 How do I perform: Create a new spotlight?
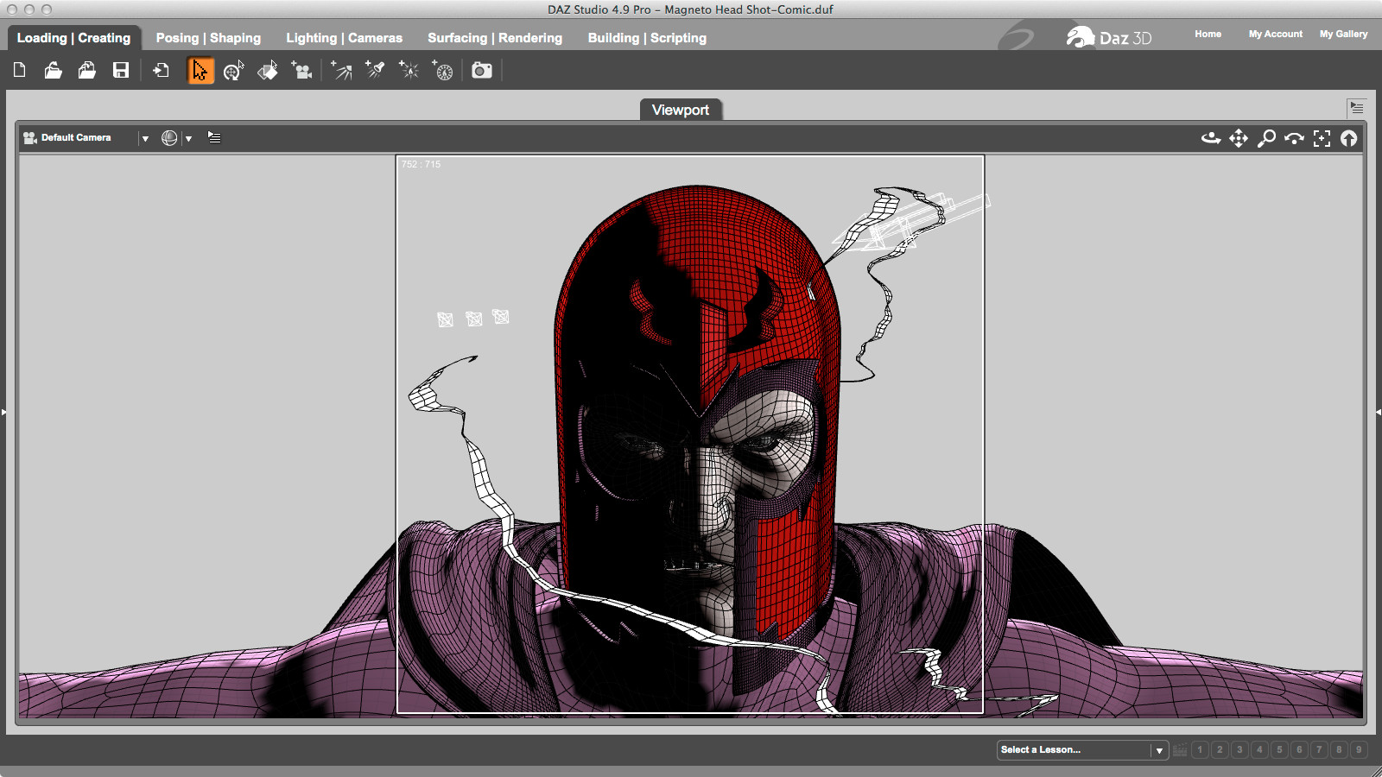[375, 71]
